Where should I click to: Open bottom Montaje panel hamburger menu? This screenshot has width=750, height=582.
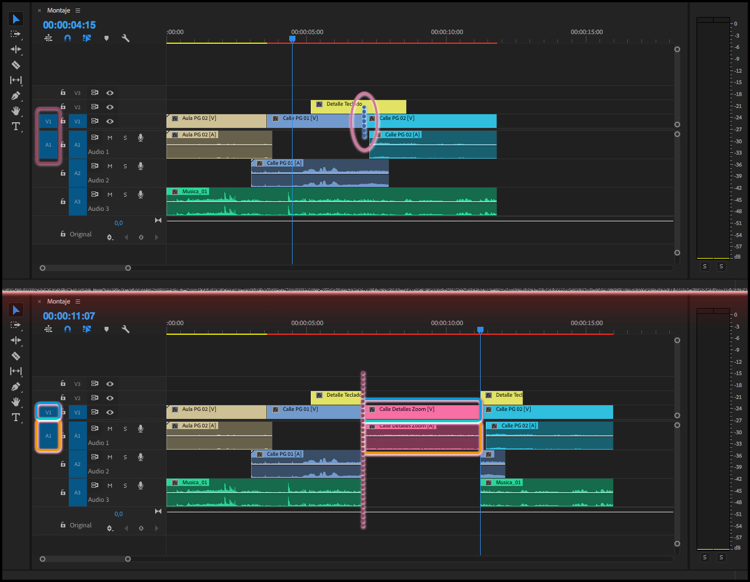point(78,302)
